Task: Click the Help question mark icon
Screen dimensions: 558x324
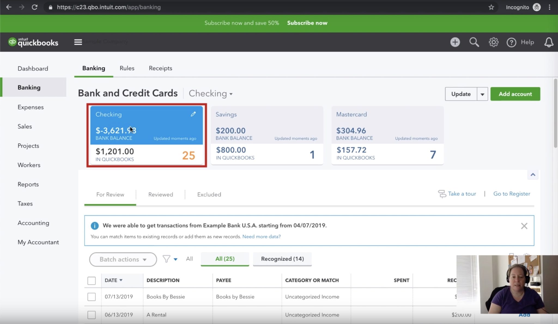Action: coord(511,42)
